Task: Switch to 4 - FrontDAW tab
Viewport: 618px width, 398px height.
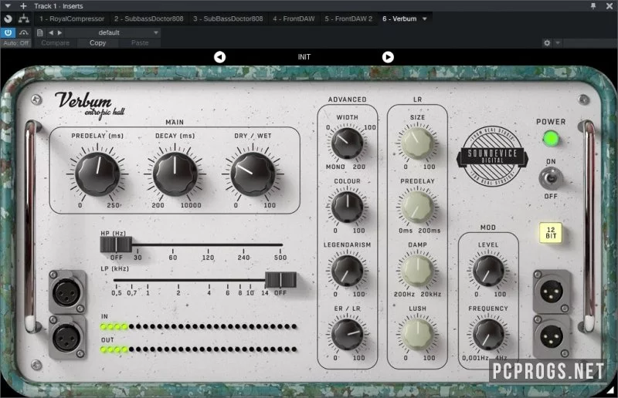Action: 294,19
